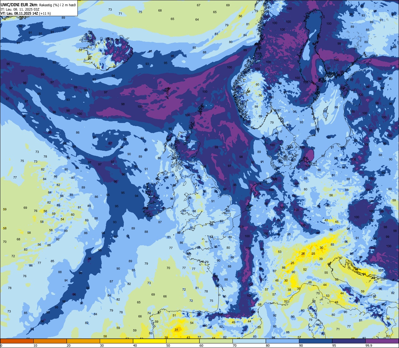Click the '10' legend tick label
Image resolution: width=399 pixels, height=348 pixels.
(35, 346)
